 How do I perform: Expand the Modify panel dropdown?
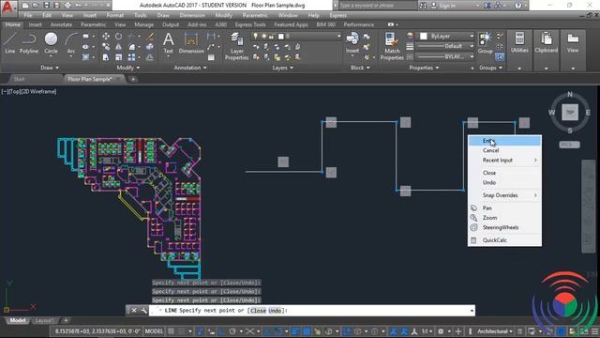[x=128, y=68]
